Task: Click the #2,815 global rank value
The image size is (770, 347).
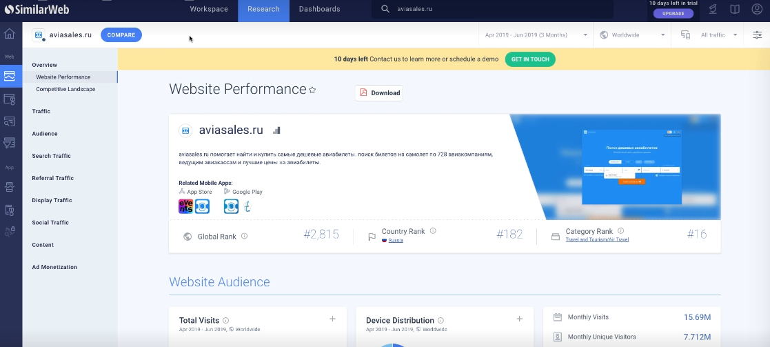Action: click(x=321, y=235)
